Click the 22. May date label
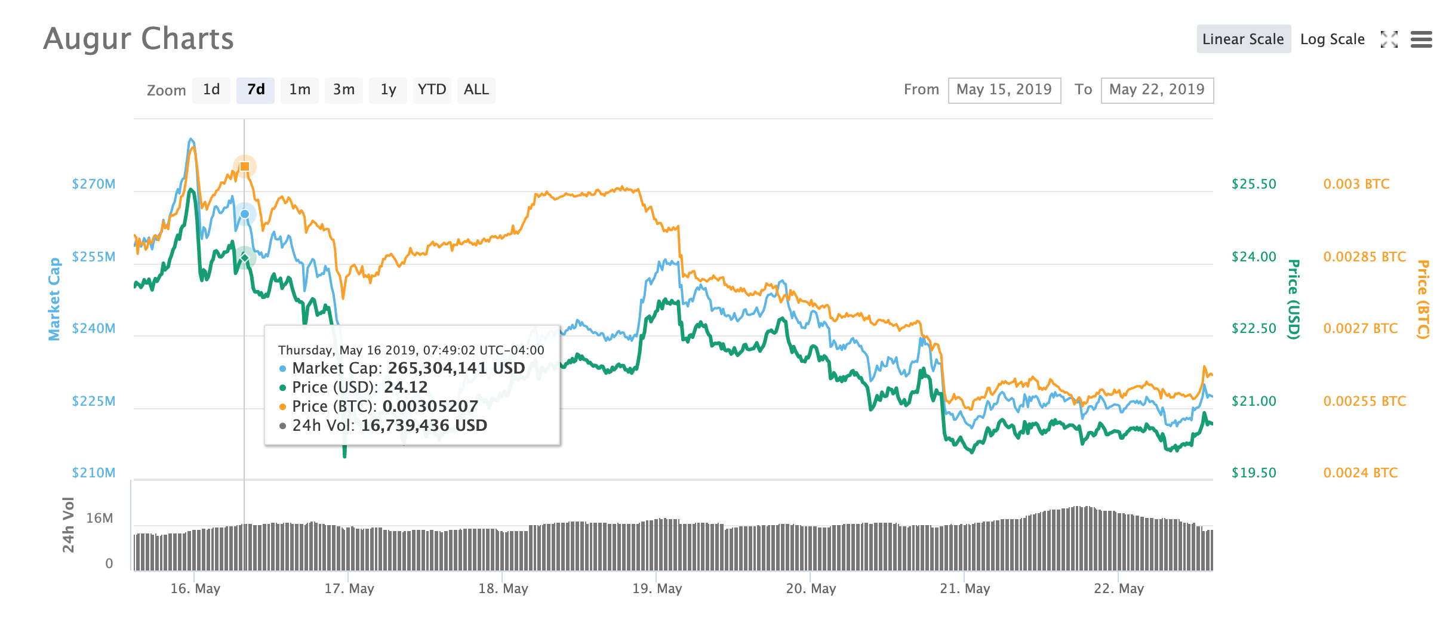 click(x=1119, y=588)
